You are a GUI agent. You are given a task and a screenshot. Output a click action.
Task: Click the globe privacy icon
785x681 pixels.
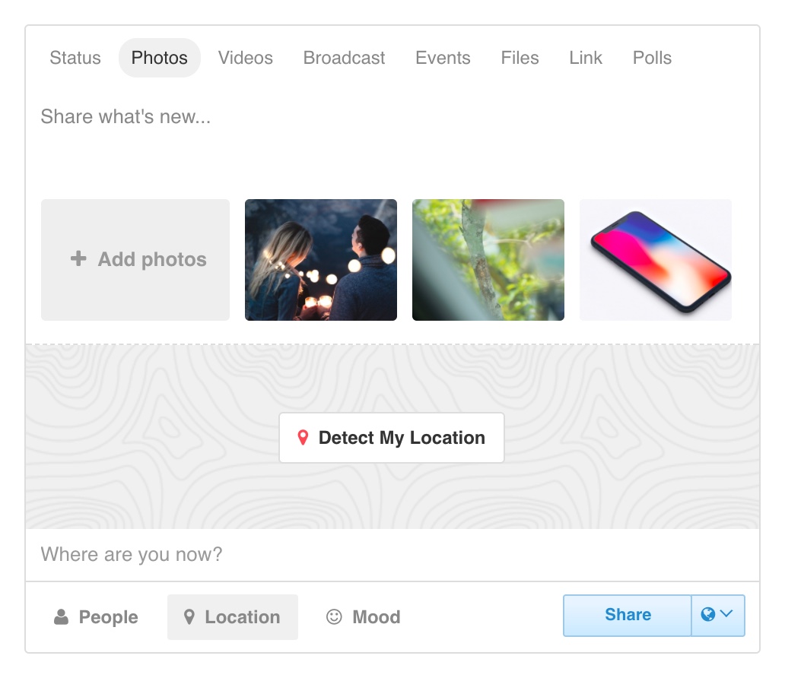(708, 614)
